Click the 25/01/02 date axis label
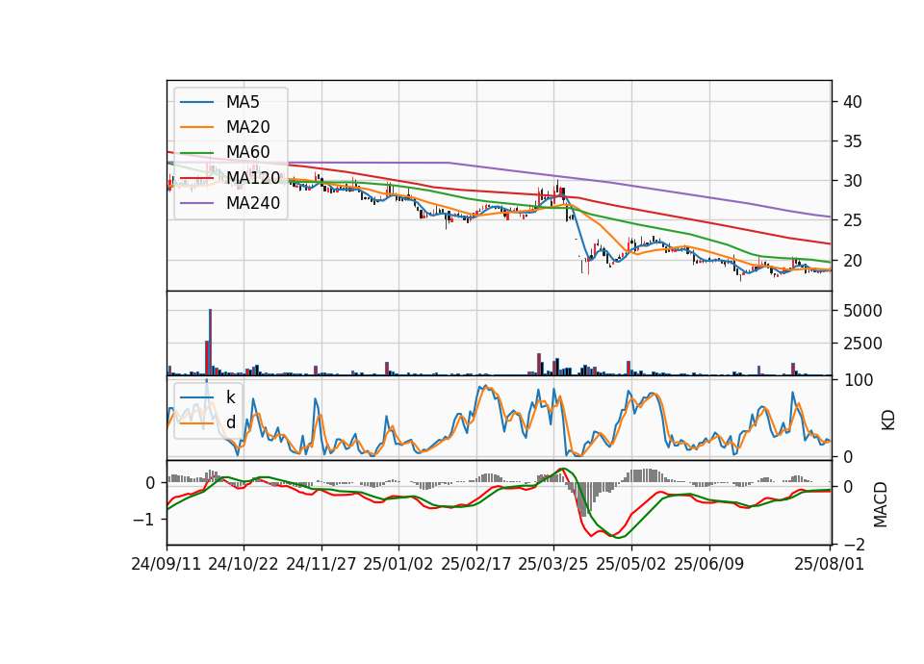Viewport: 924px width, 664px height. pos(398,564)
